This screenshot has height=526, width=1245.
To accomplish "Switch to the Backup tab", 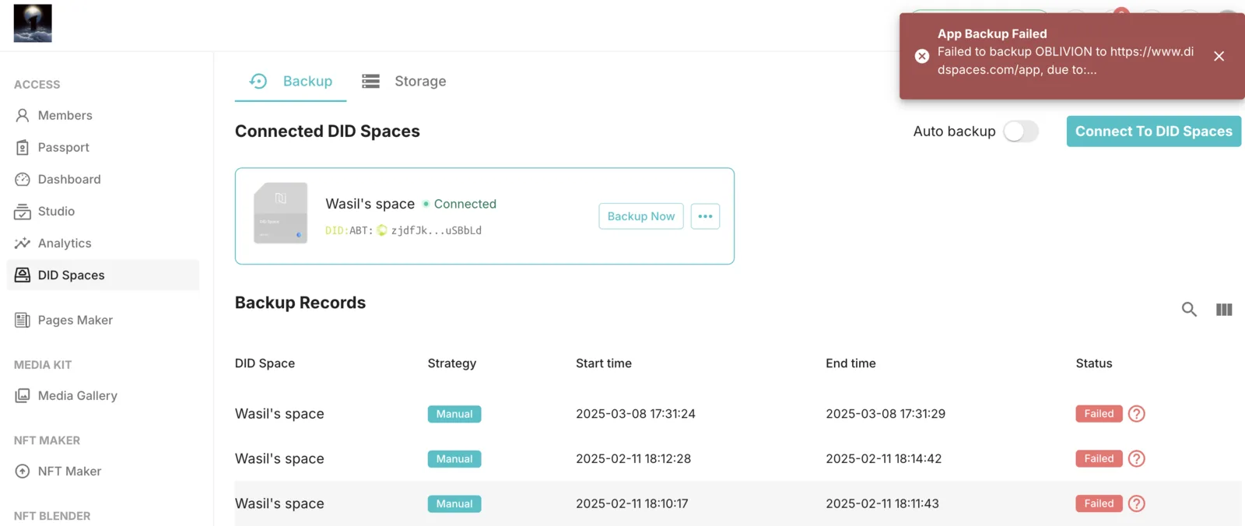I will [291, 81].
